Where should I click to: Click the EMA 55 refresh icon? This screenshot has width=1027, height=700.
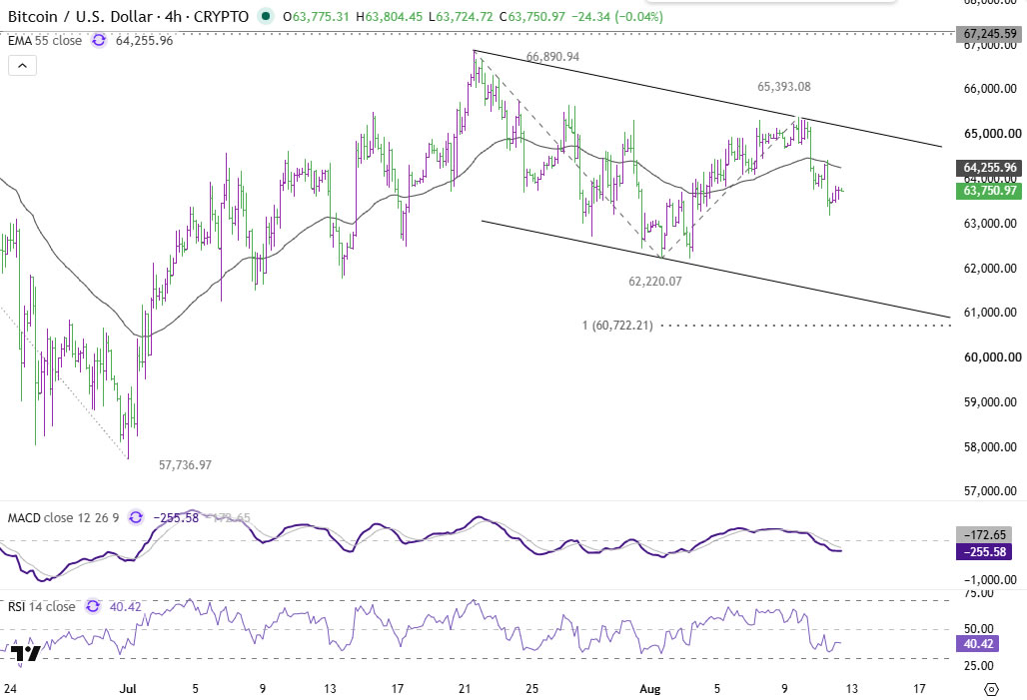99,41
